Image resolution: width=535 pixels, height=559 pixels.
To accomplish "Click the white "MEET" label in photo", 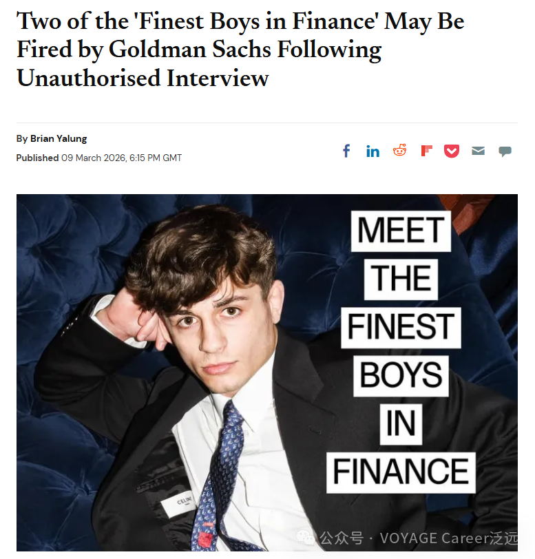I will coord(401,231).
